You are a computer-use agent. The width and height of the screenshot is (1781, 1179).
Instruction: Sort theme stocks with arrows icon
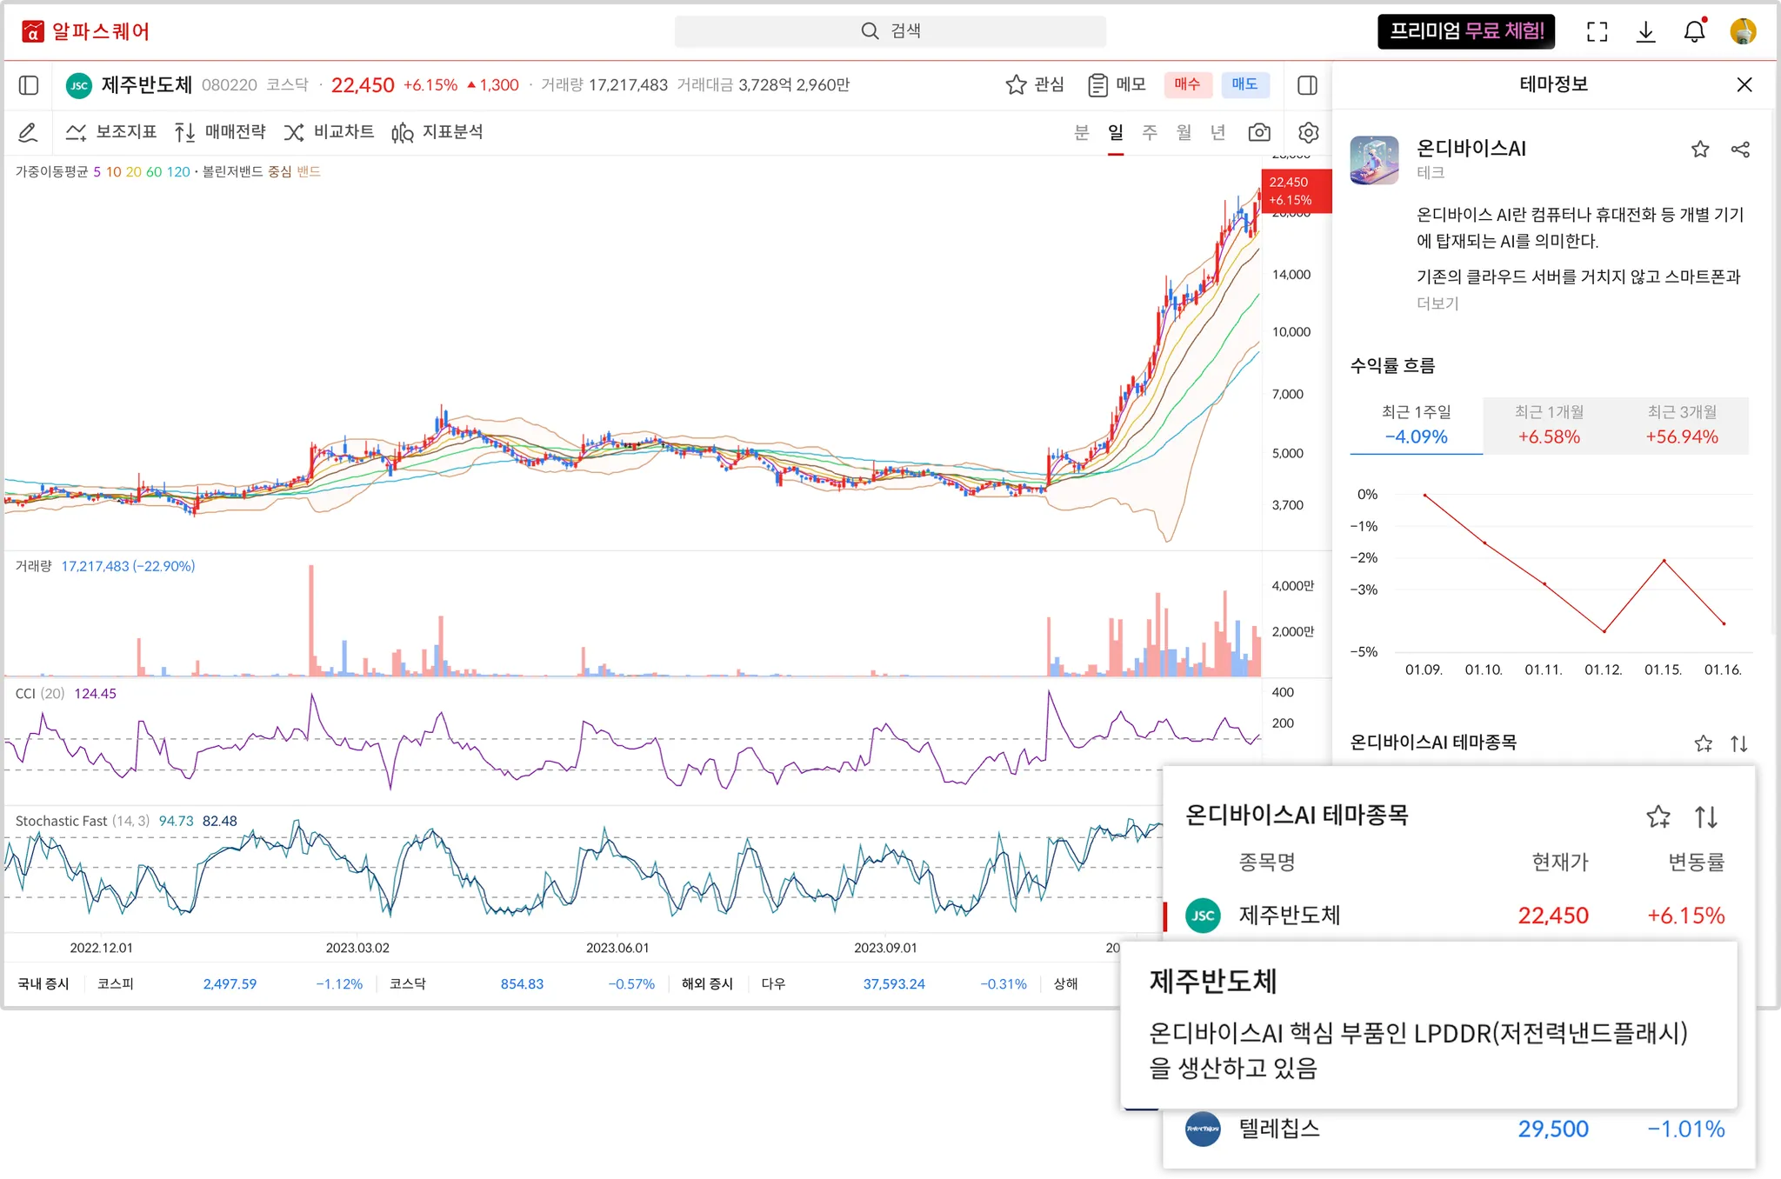pyautogui.click(x=1738, y=743)
